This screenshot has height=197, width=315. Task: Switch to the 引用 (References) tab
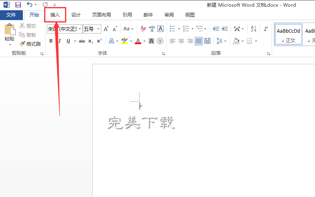coord(127,15)
